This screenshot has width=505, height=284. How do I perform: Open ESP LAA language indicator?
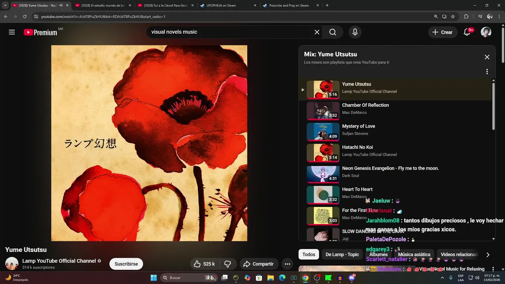(461, 278)
